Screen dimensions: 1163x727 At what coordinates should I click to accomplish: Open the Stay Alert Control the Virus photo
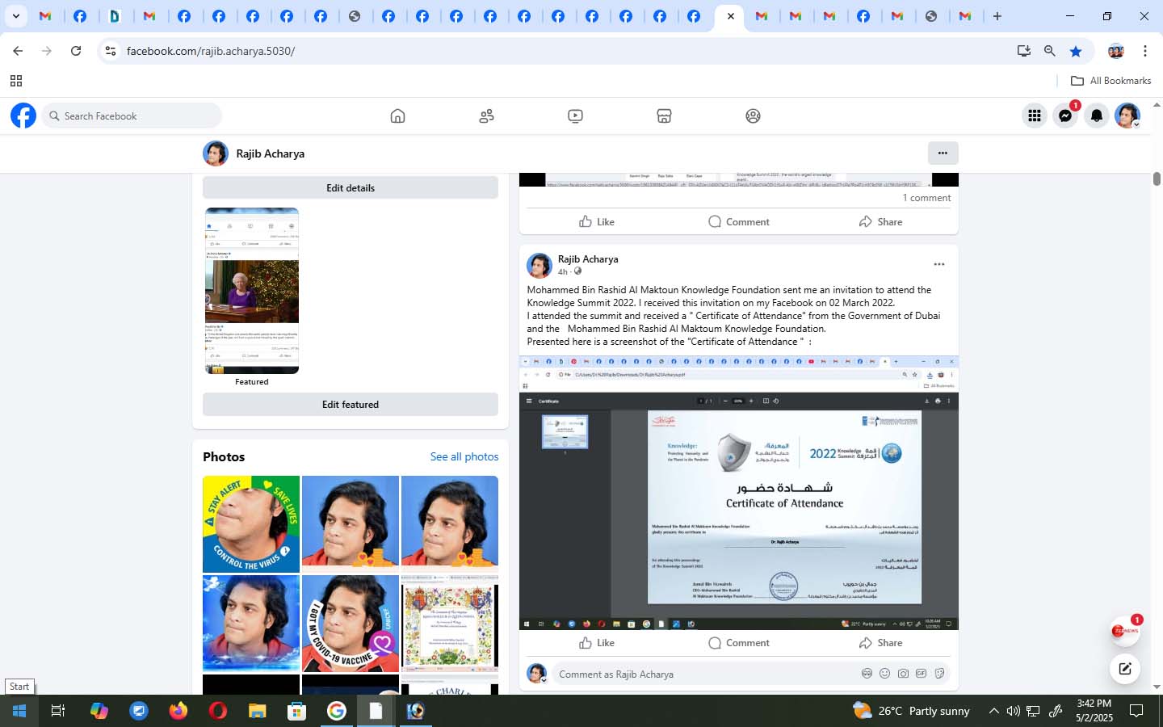pyautogui.click(x=251, y=524)
